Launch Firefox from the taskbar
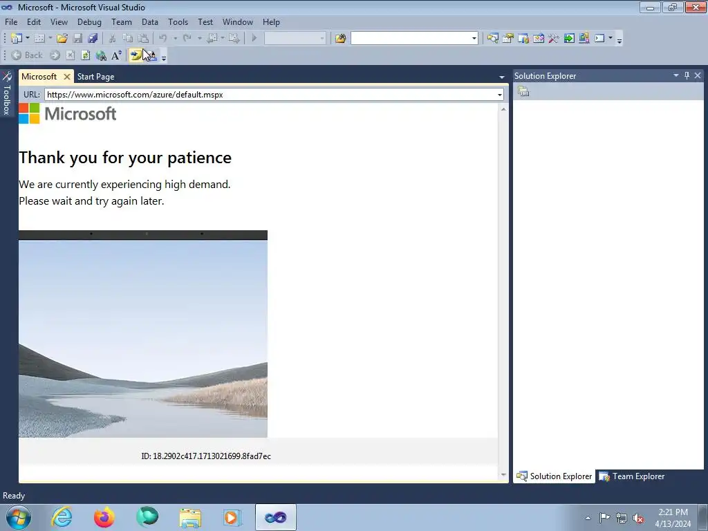The image size is (708, 531). (x=104, y=517)
